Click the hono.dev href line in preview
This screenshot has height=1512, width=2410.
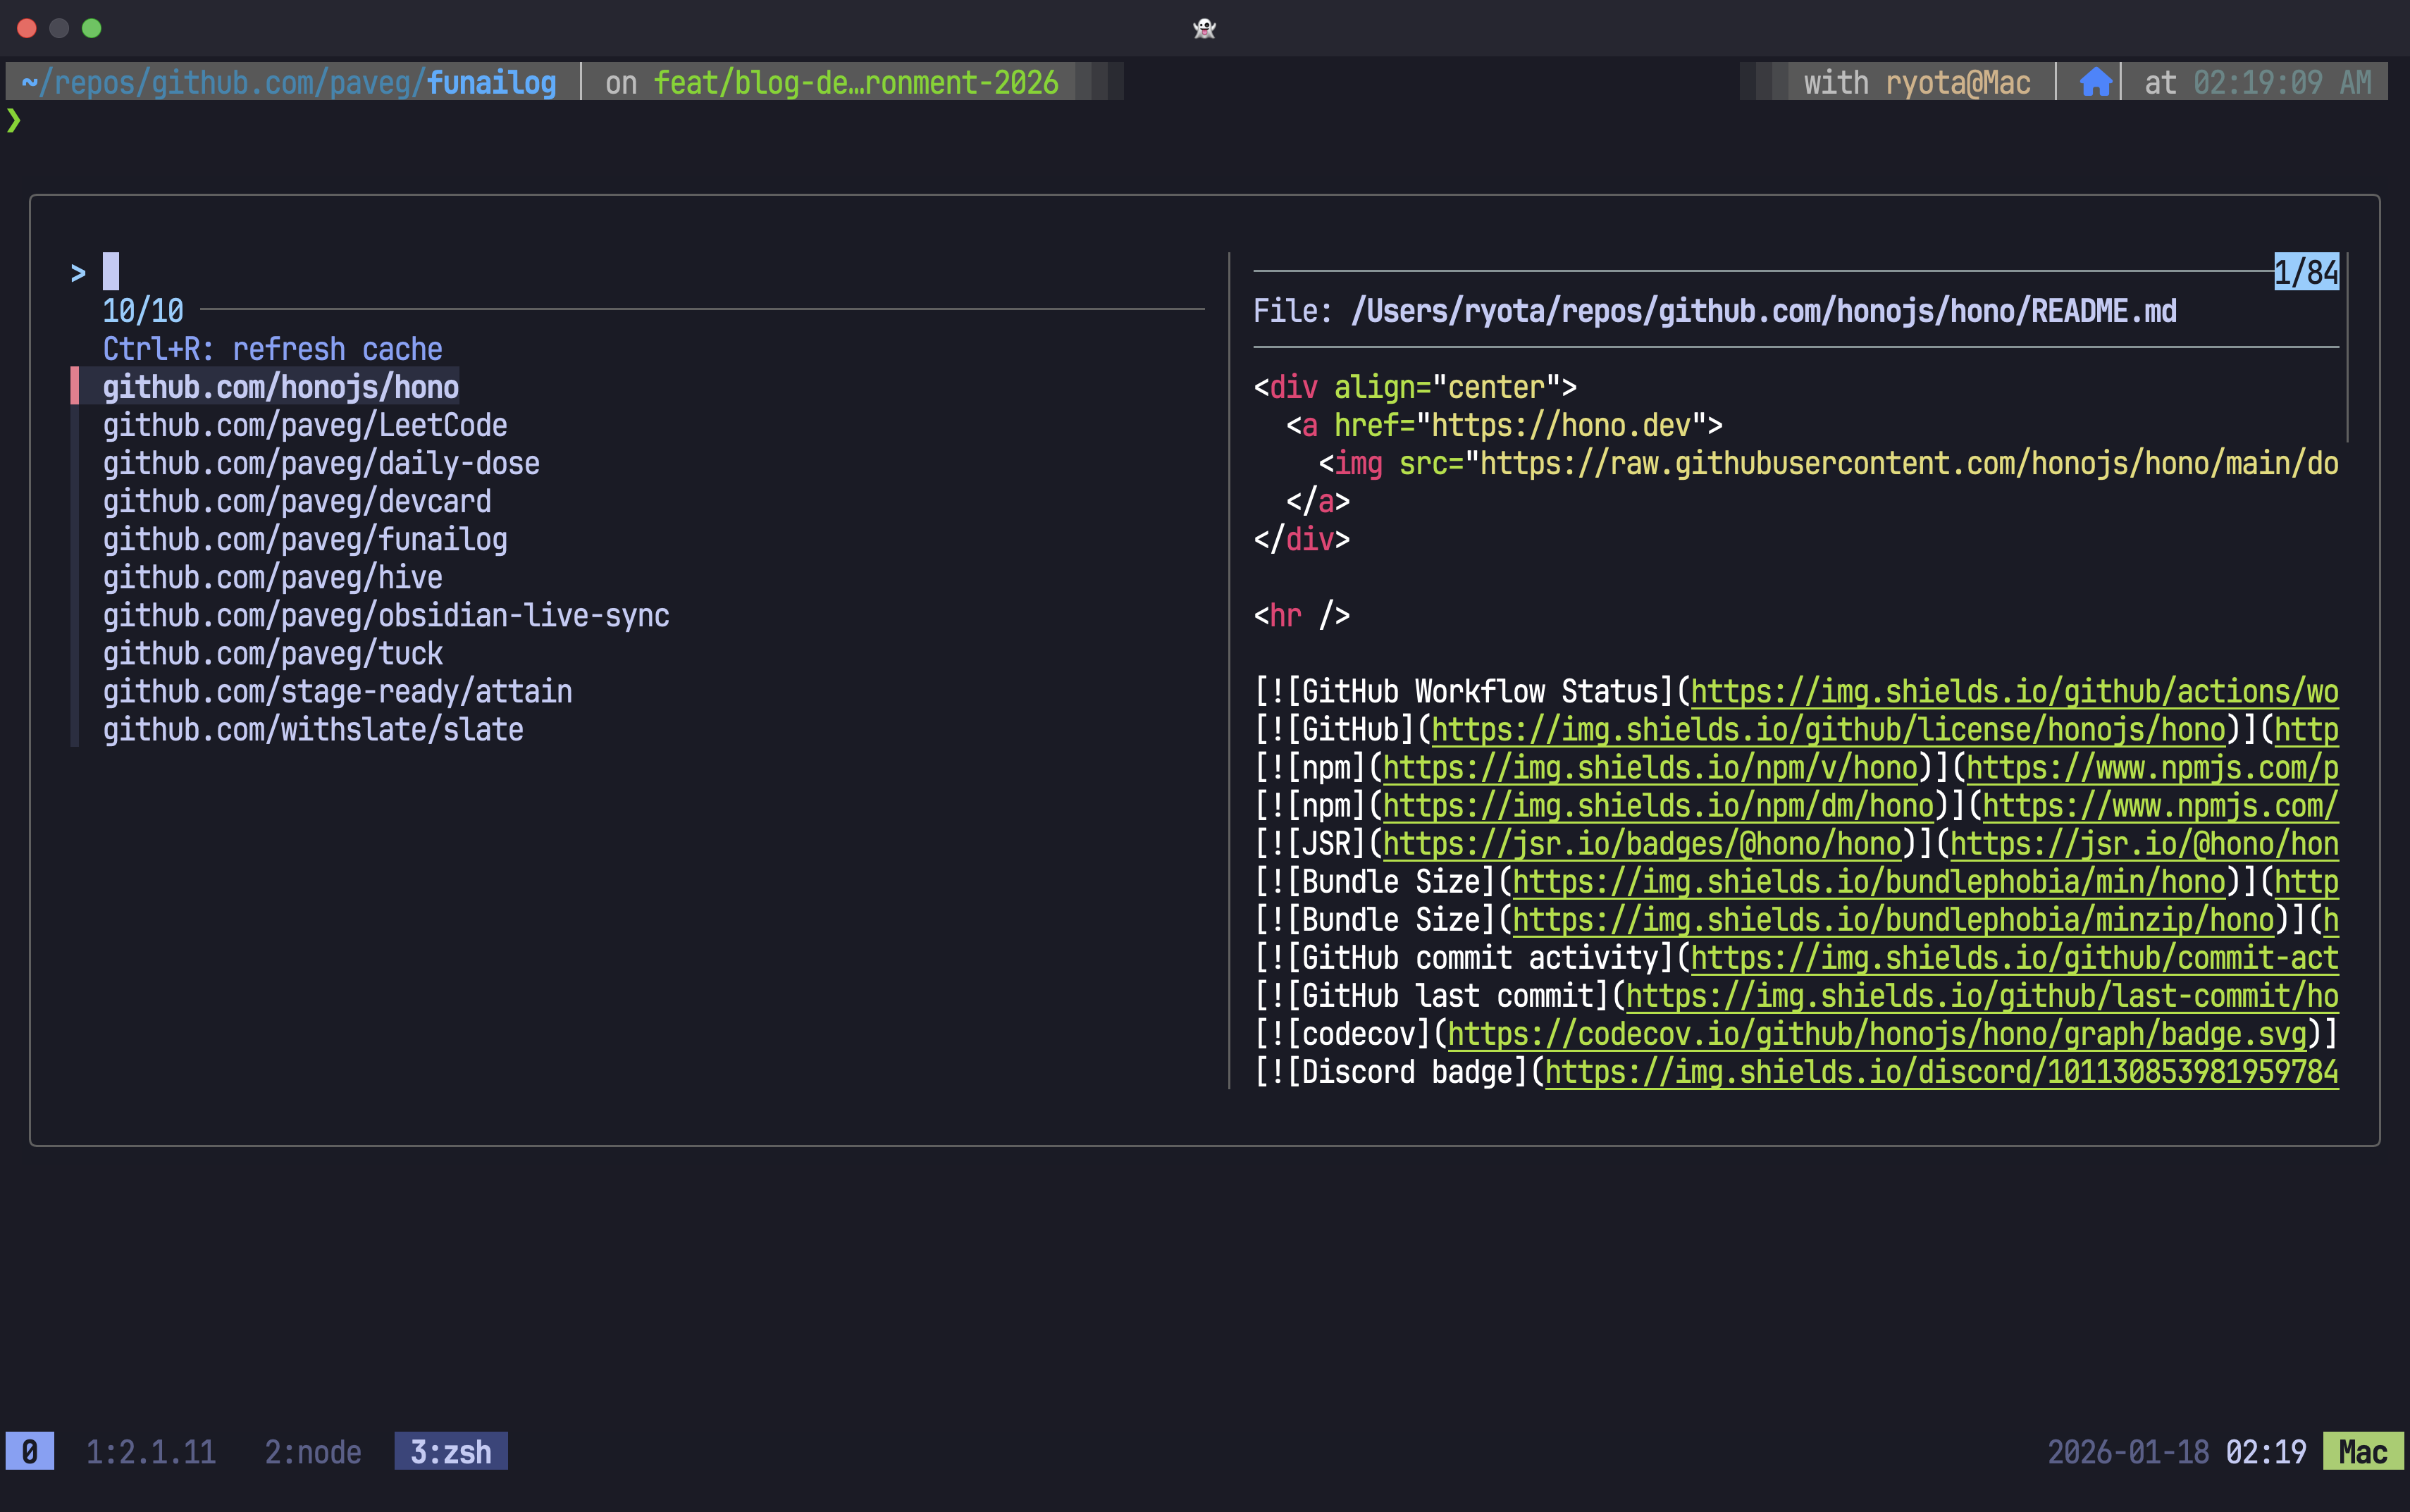coord(1504,425)
